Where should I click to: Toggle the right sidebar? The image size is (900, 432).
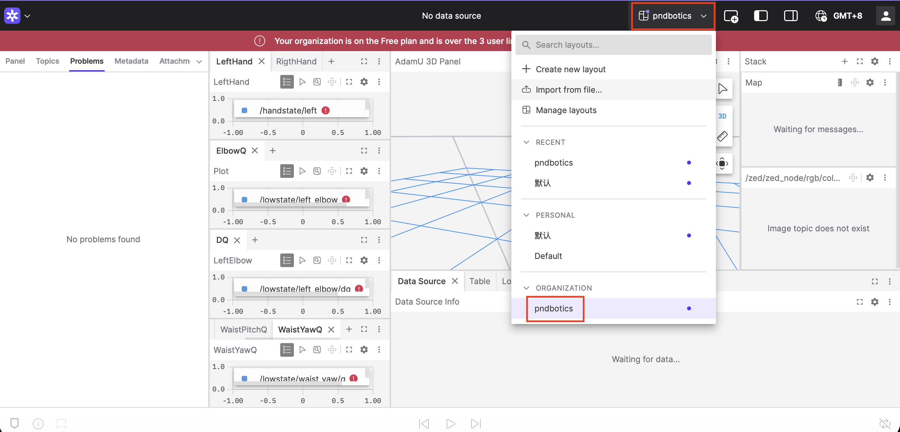(791, 16)
